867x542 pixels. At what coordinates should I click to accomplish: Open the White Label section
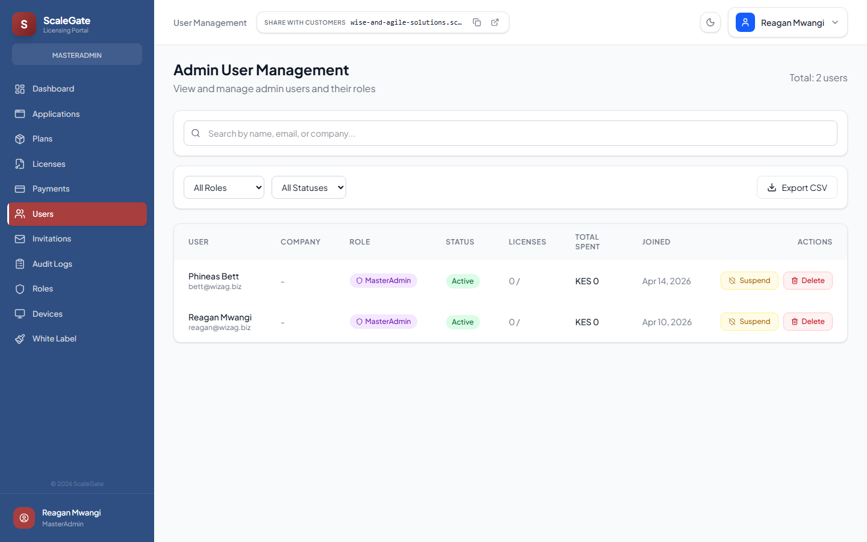coord(54,338)
